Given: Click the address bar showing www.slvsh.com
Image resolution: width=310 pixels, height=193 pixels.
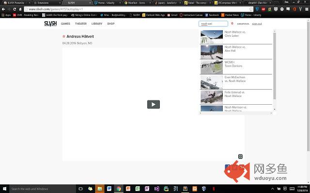Looking at the screenshot, I should (x=139, y=9).
